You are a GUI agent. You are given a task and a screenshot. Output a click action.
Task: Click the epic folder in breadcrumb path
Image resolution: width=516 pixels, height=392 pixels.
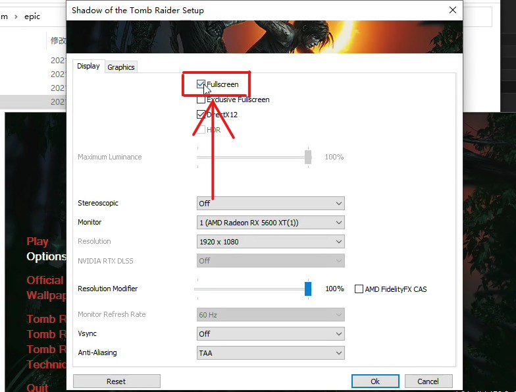(32, 16)
